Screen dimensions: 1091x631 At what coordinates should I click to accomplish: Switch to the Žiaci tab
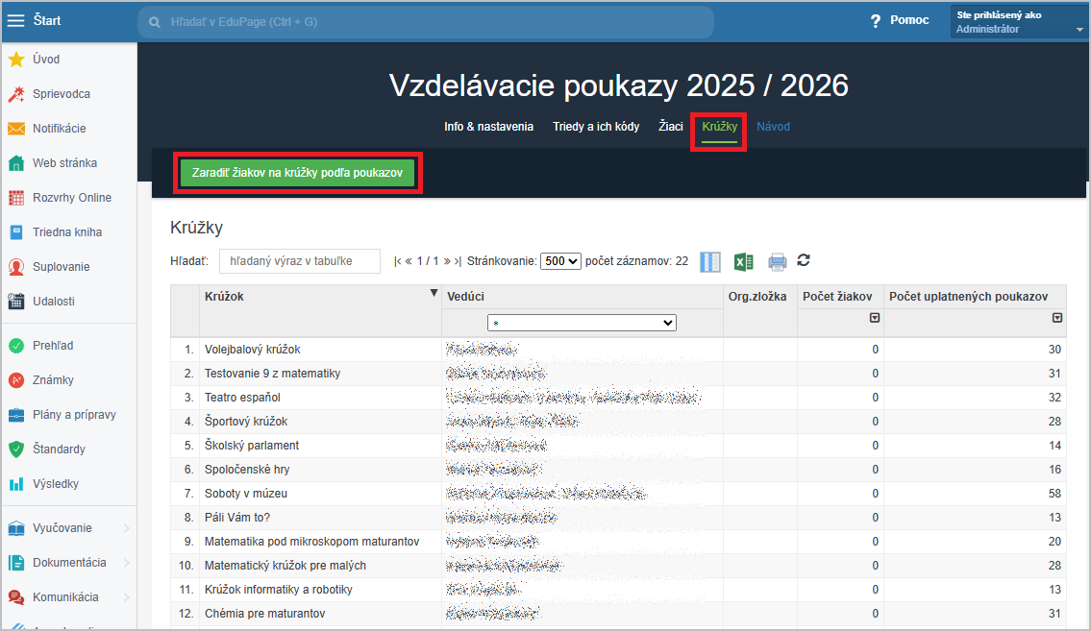[x=670, y=127]
